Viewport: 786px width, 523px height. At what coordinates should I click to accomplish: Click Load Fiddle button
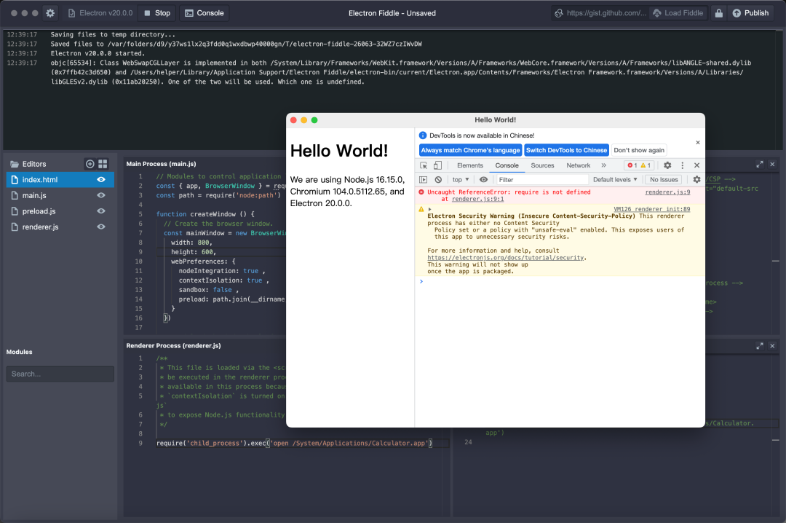tap(678, 13)
